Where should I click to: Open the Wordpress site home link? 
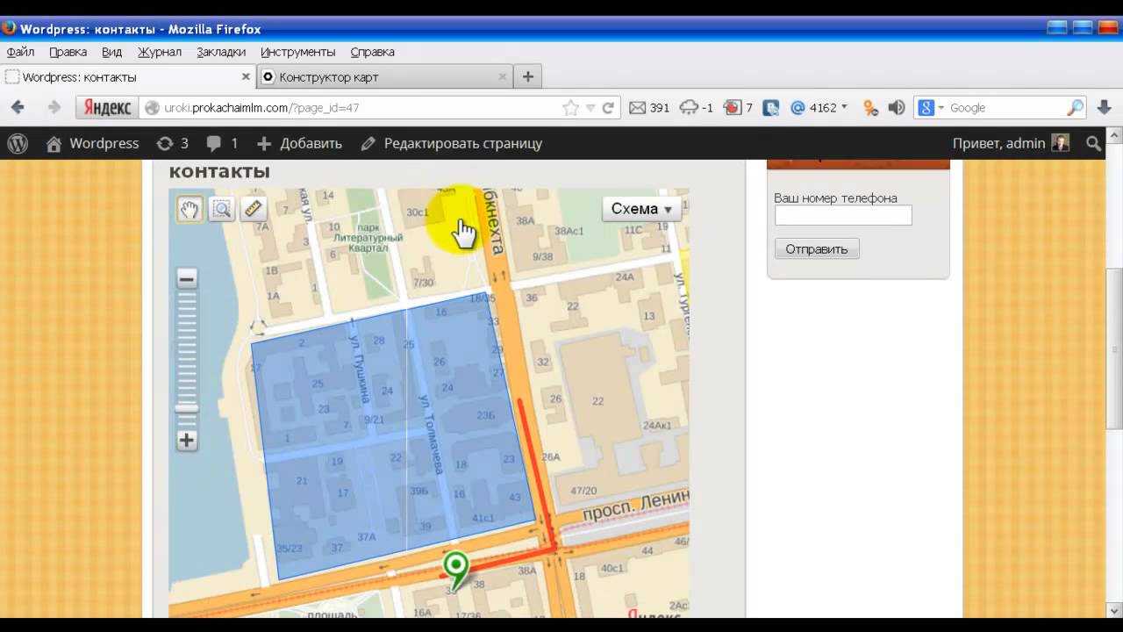click(x=92, y=143)
